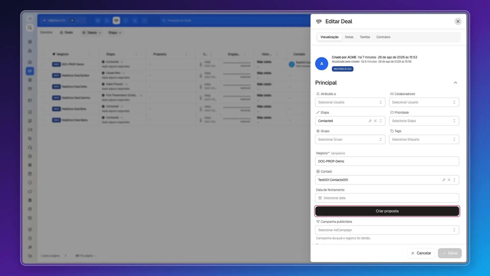Click the Negócio name input field
This screenshot has width=490, height=276.
coord(387,161)
